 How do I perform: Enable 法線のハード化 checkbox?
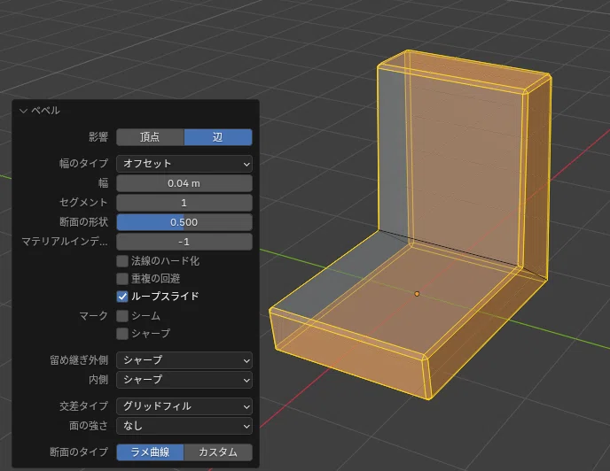click(122, 261)
